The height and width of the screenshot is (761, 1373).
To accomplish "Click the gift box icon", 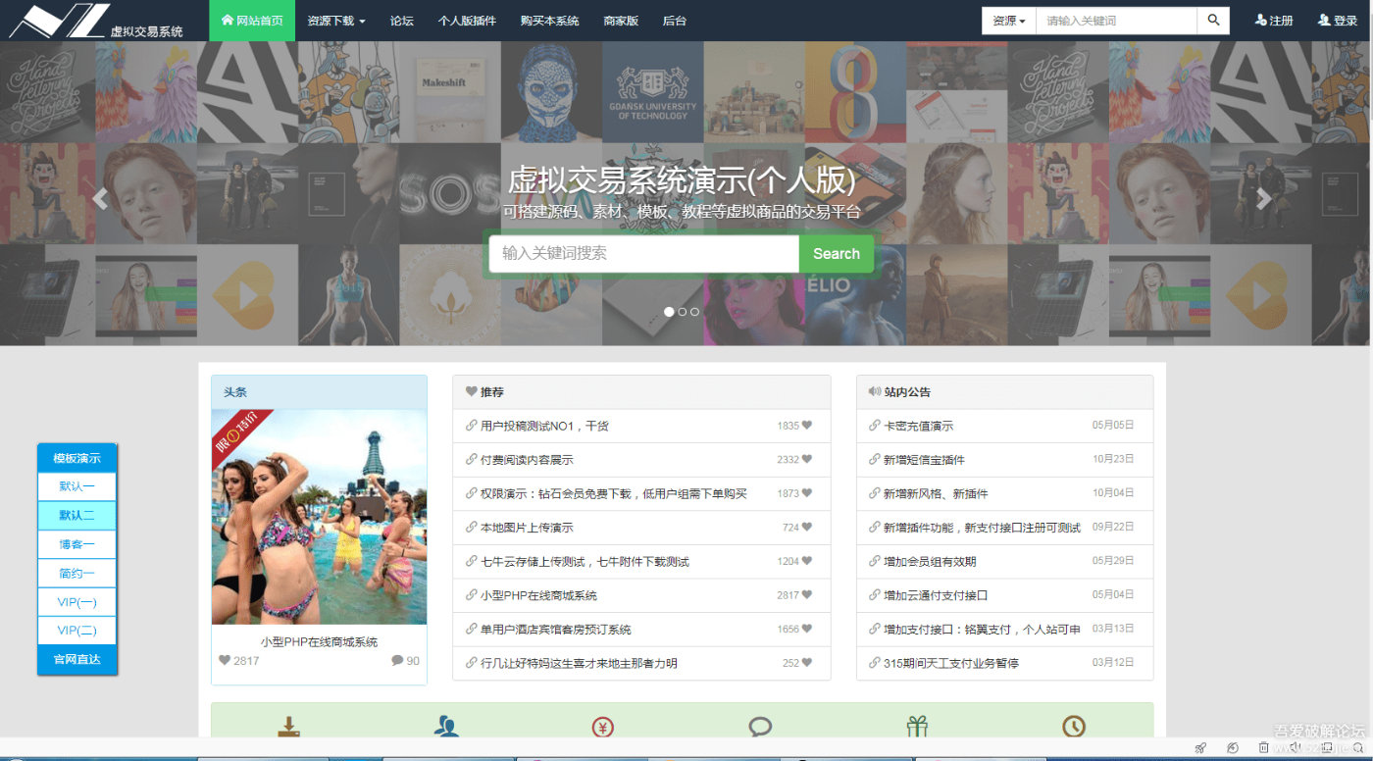I will pyautogui.click(x=917, y=727).
